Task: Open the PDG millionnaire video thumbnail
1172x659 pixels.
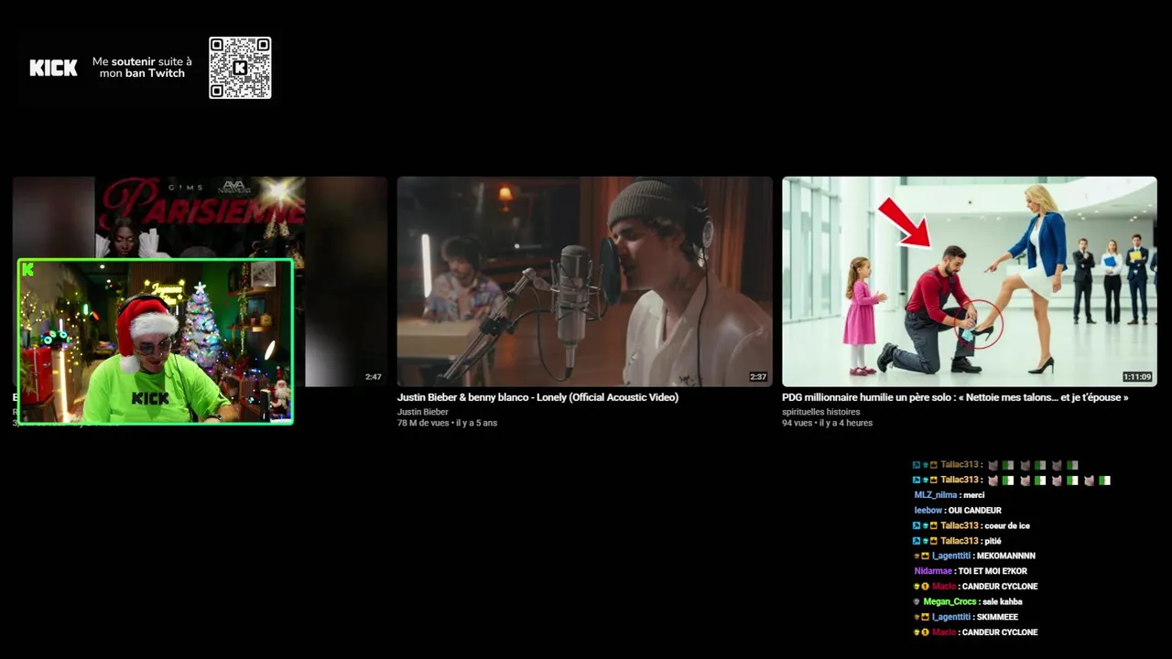Action: click(970, 281)
